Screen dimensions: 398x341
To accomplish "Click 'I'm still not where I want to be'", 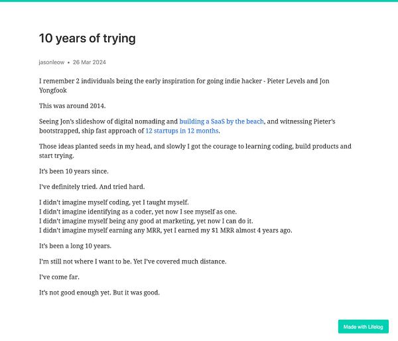I will tap(86, 262).
